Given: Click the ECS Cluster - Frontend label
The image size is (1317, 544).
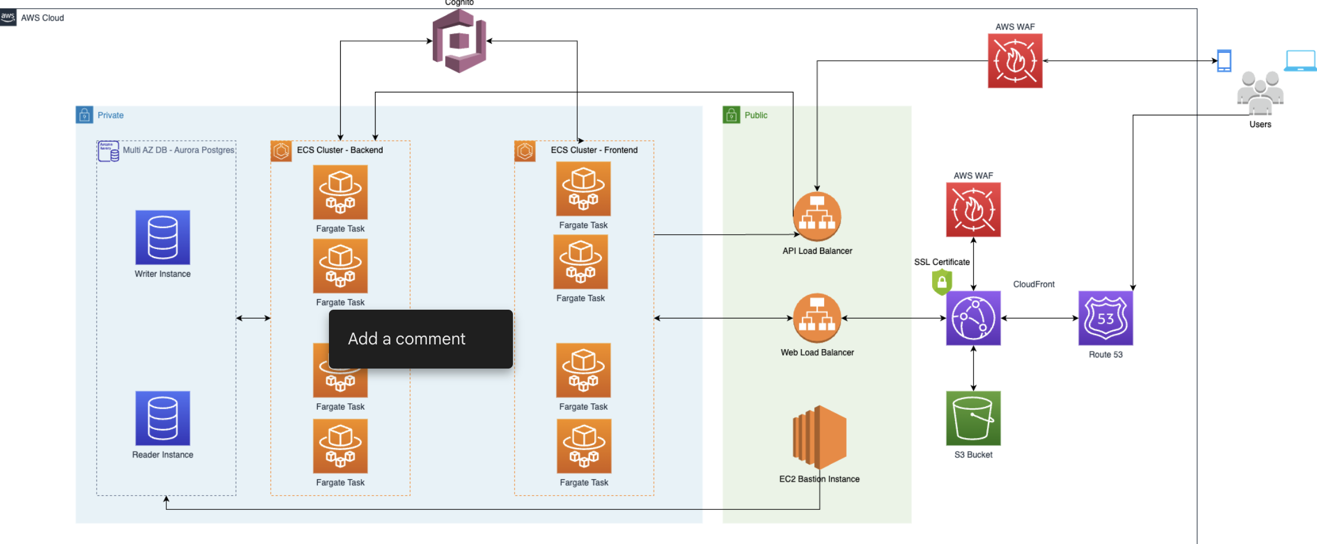Looking at the screenshot, I should click(x=594, y=150).
